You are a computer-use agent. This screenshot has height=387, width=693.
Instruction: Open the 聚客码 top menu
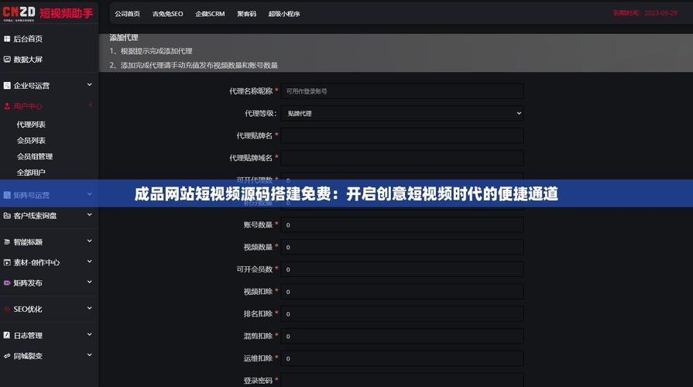247,14
